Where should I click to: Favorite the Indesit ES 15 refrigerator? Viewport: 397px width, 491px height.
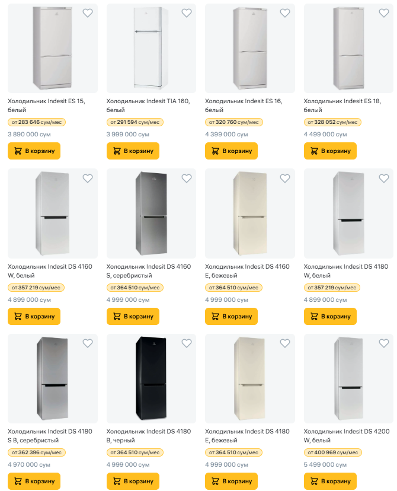tap(88, 13)
